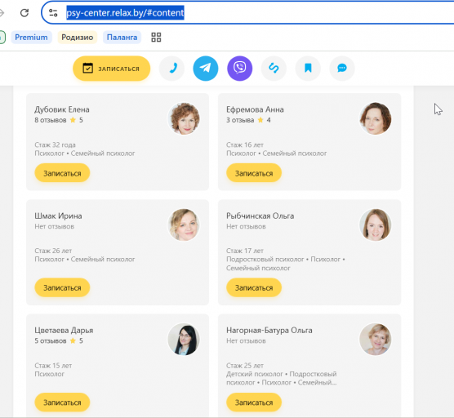Image resolution: width=454 pixels, height=418 pixels.
Task: Click Записаться under Рыбчинская Ольга
Action: (254, 287)
